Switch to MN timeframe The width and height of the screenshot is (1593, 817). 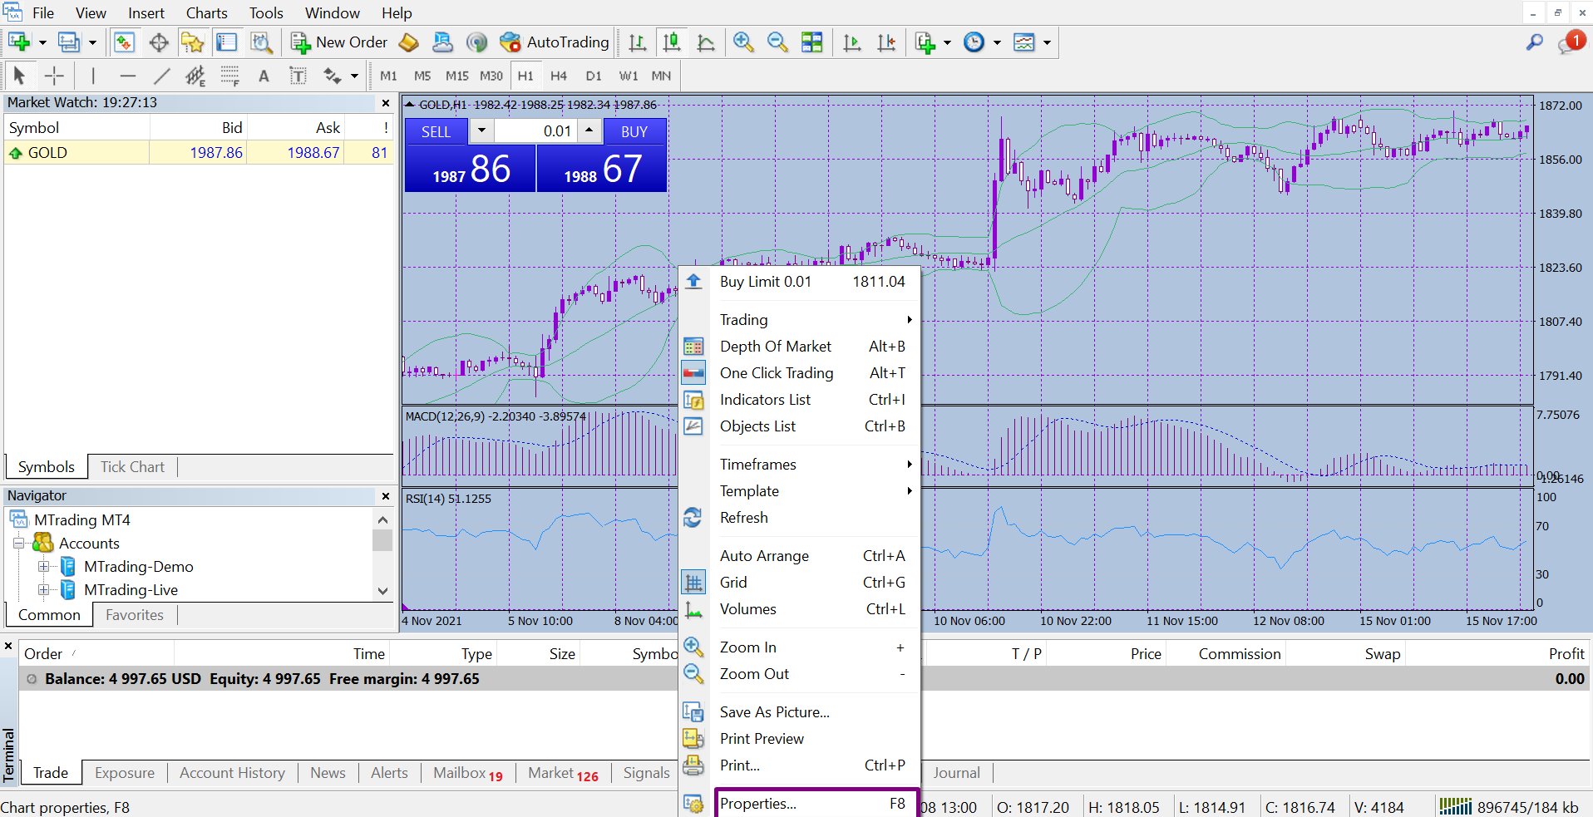661,76
